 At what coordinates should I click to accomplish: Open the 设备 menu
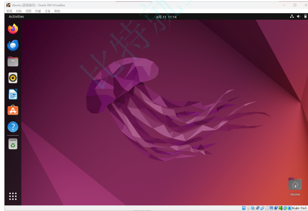pyautogui.click(x=48, y=11)
